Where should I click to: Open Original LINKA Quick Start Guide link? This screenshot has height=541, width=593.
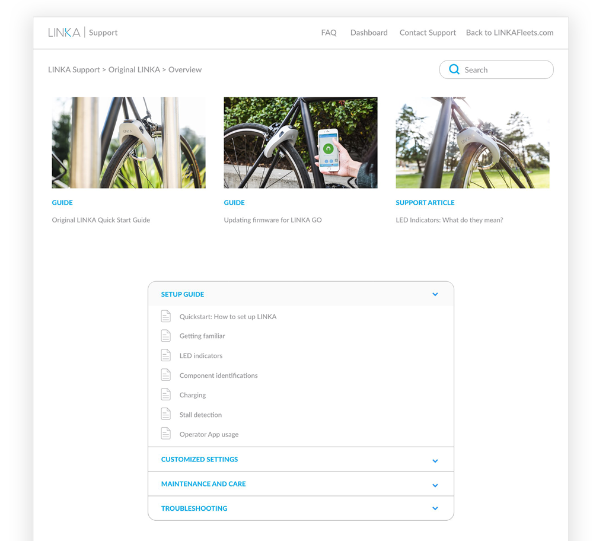coord(101,220)
